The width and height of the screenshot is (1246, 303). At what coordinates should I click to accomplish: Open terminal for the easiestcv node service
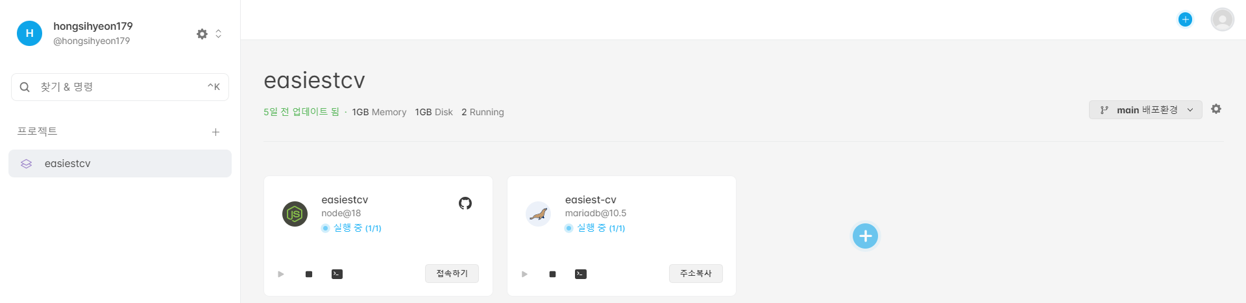click(x=337, y=274)
